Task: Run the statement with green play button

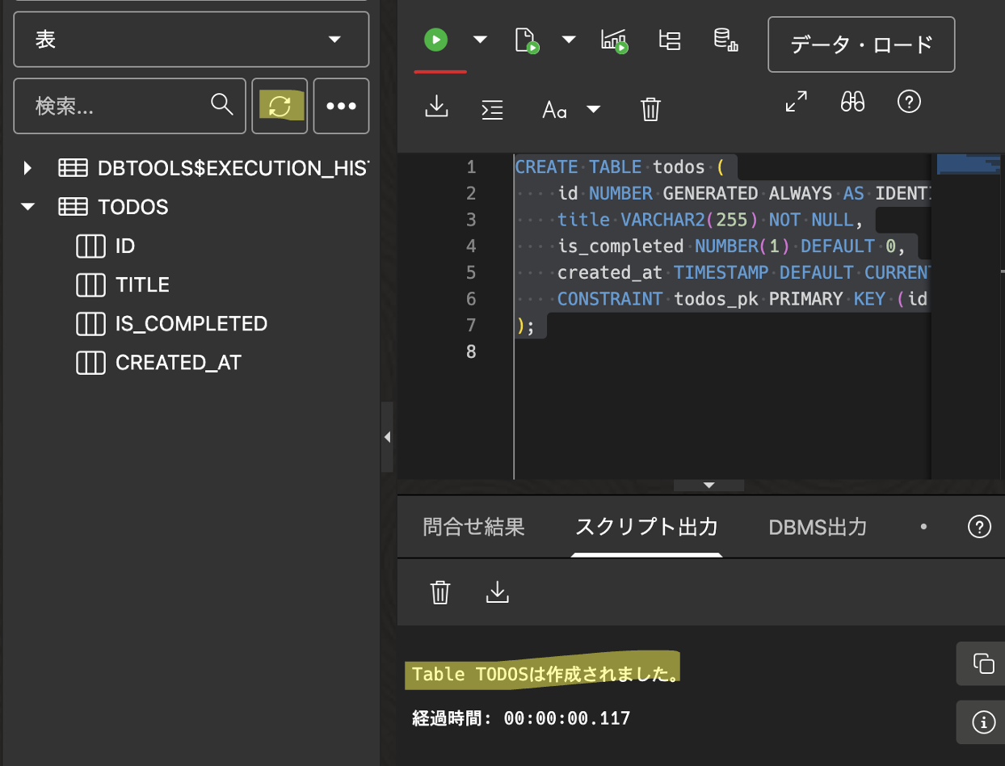Action: 436,40
